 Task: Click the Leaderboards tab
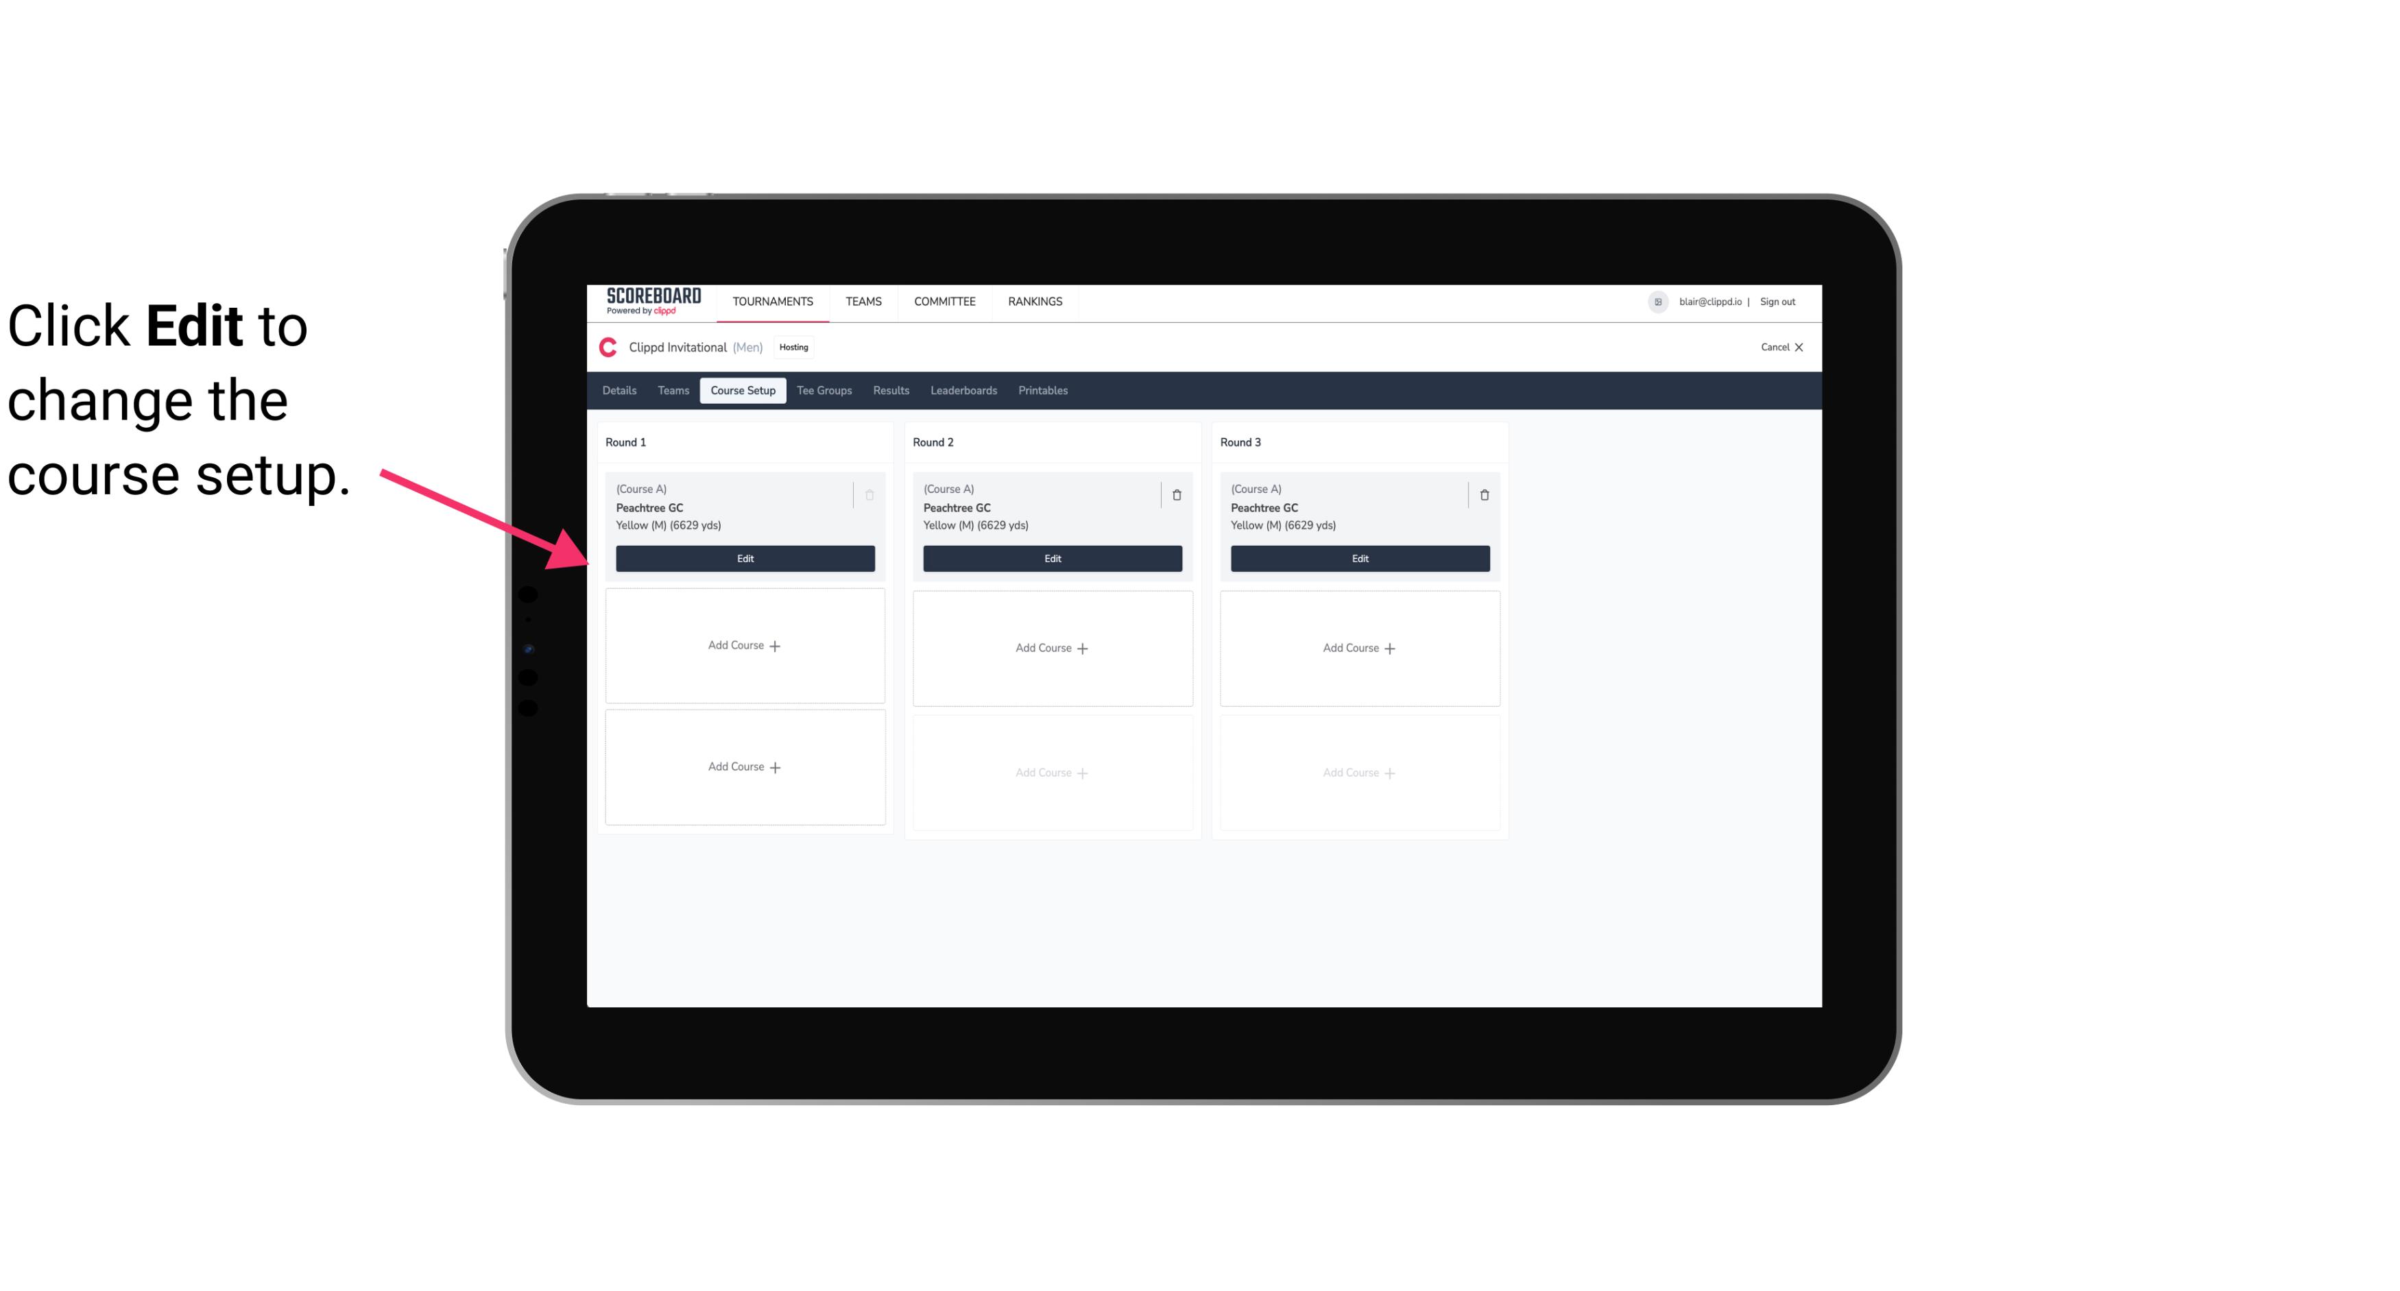965,389
